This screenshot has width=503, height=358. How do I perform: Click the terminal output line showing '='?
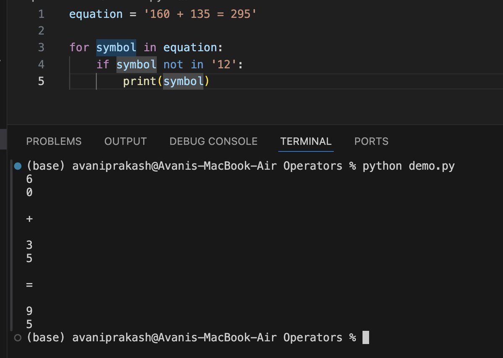[29, 285]
